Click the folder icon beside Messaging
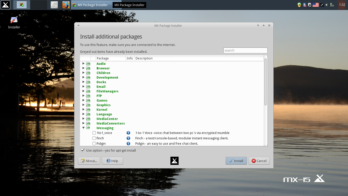The width and height of the screenshot is (348, 196). [88, 128]
